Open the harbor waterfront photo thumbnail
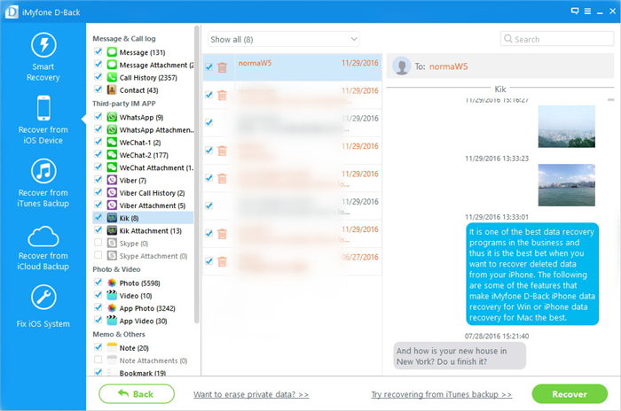 tap(566, 185)
